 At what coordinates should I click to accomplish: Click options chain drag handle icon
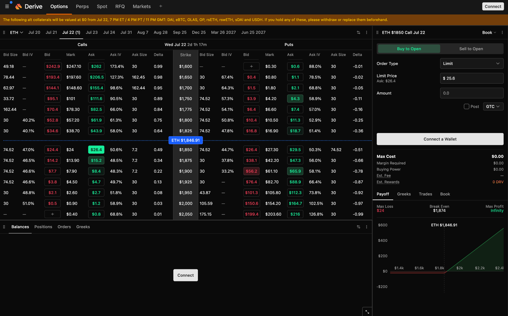click(4, 32)
